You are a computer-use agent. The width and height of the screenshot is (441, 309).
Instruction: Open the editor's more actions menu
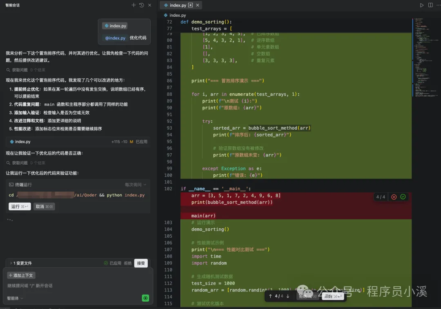pyautogui.click(x=439, y=5)
